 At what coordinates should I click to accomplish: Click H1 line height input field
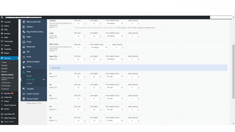click(95, 77)
